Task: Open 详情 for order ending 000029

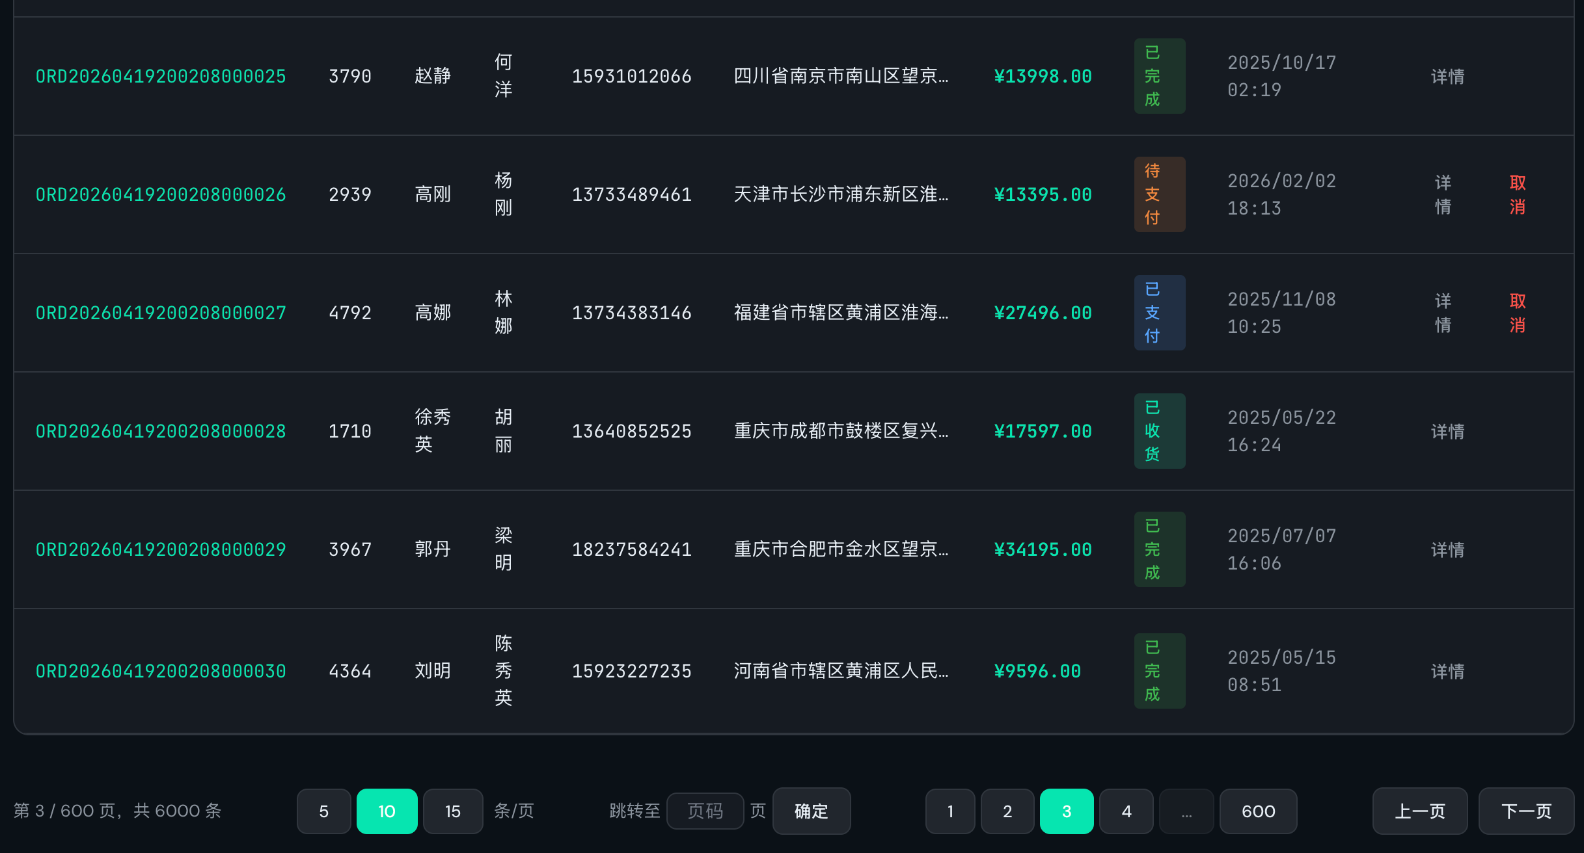Action: point(1447,549)
